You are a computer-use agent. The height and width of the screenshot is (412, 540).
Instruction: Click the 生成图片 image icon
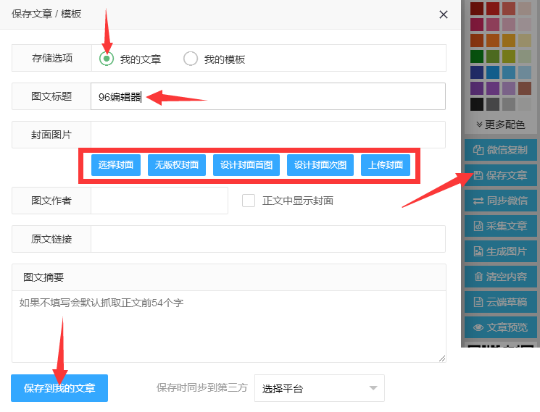478,251
